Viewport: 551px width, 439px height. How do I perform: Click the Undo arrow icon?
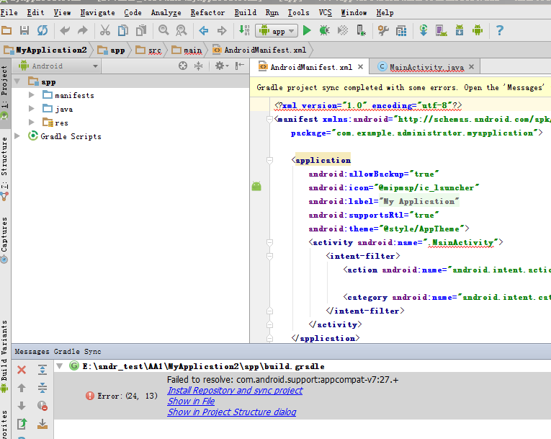pos(65,30)
